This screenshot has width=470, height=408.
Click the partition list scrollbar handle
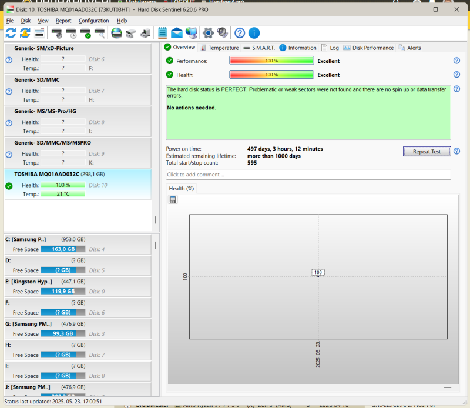[x=155, y=245]
